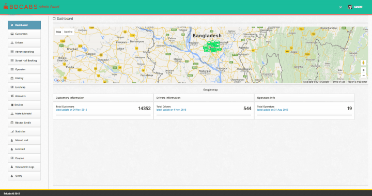Click green taxi markers cluster on map
Screen dimensions: 372x196
pyautogui.click(x=212, y=47)
